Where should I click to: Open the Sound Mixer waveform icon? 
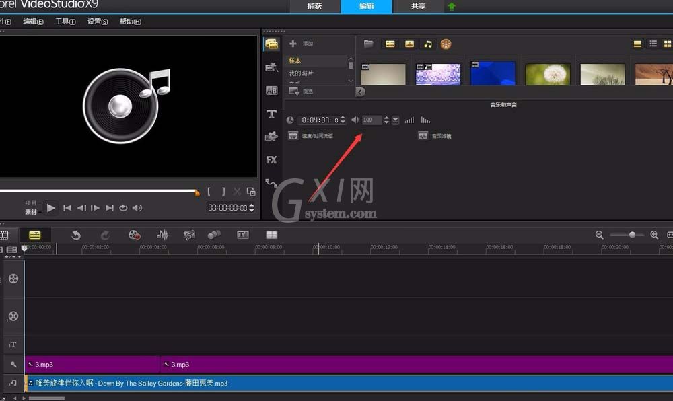[162, 235]
